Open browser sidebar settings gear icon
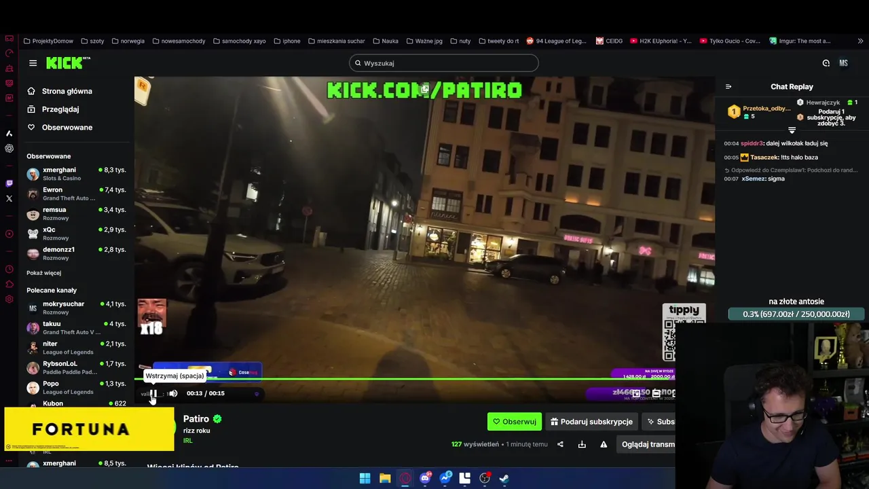The height and width of the screenshot is (489, 869). (9, 300)
